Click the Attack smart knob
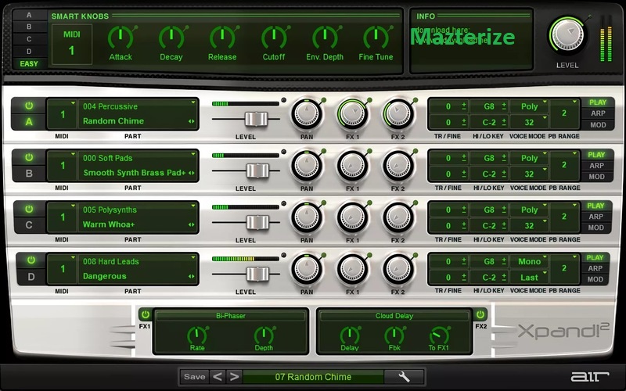 tap(121, 37)
